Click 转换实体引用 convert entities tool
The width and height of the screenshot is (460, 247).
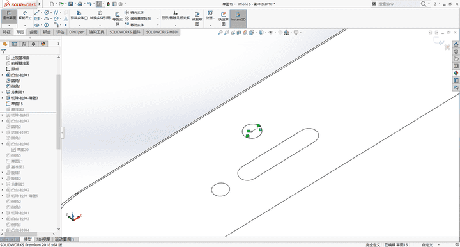click(100, 15)
